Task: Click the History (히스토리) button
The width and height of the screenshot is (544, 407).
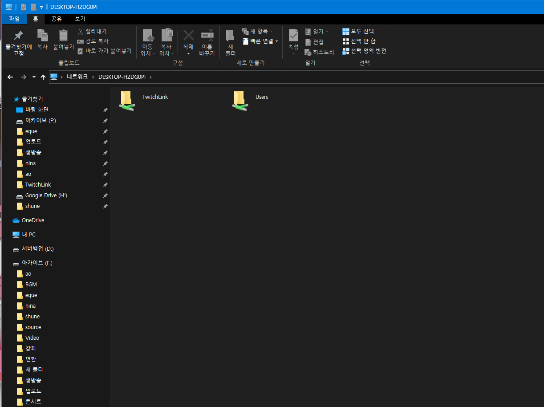Action: pyautogui.click(x=319, y=52)
